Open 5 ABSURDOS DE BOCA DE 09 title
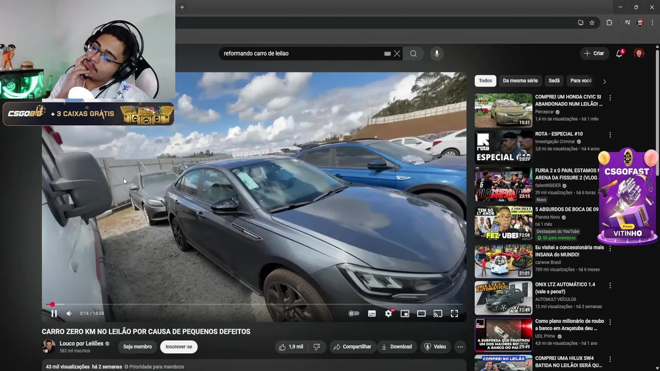Screen dimensions: 660x371 point(567,210)
